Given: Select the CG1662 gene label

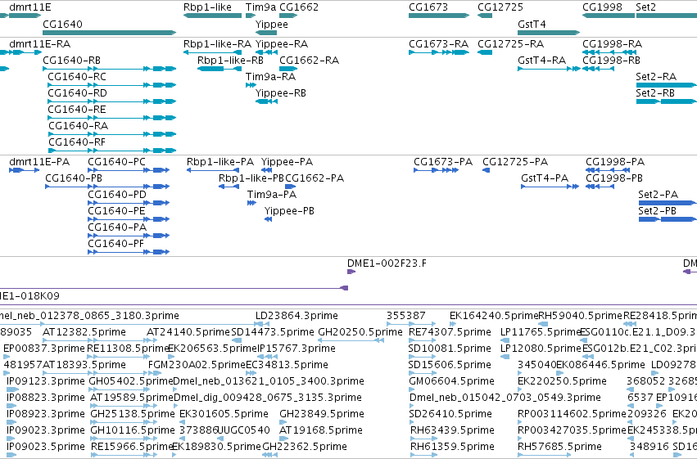Looking at the screenshot, I should 299,7.
